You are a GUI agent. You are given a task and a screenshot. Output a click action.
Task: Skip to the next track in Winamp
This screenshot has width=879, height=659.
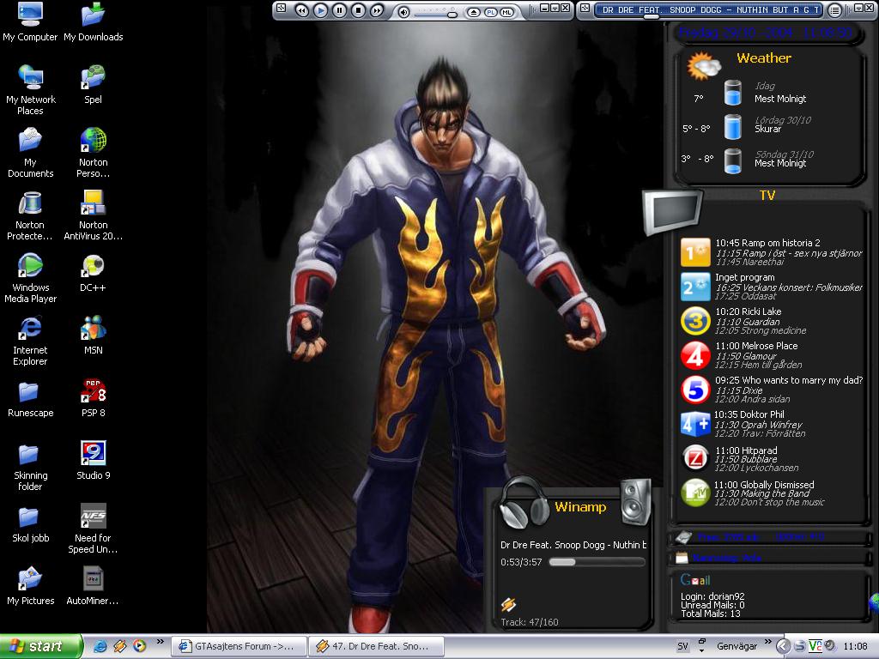(378, 10)
